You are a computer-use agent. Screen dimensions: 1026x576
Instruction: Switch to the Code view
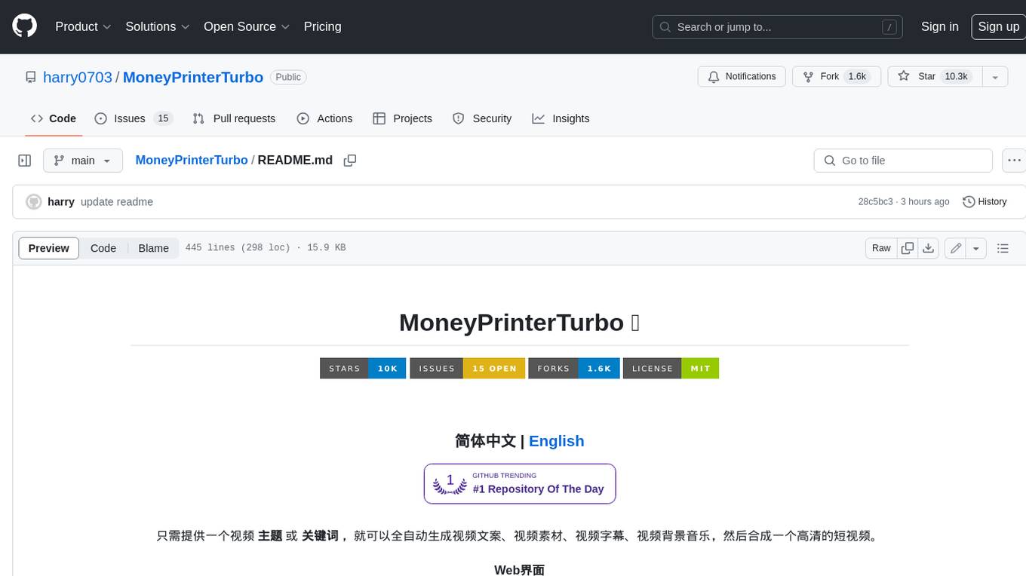(x=103, y=248)
